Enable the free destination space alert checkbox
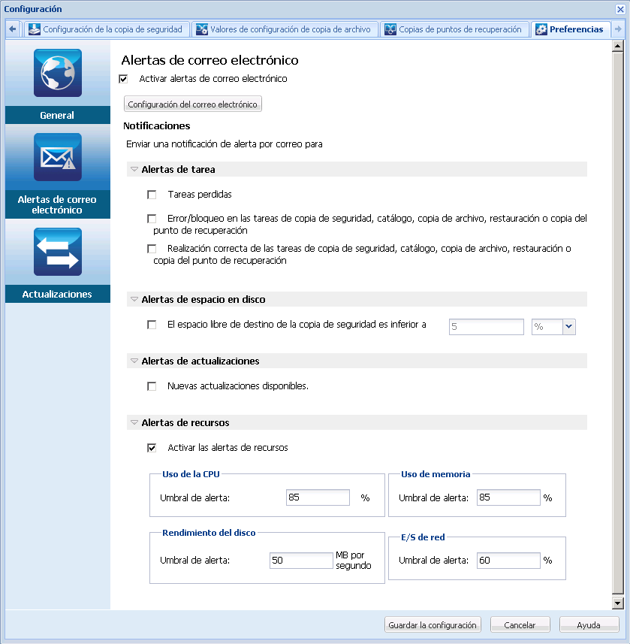The height and width of the screenshot is (644, 630). [x=152, y=325]
